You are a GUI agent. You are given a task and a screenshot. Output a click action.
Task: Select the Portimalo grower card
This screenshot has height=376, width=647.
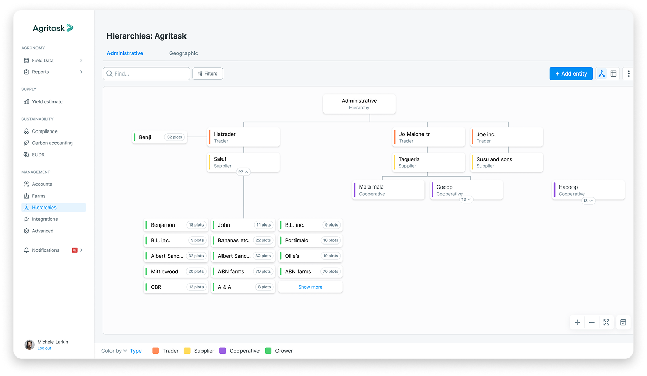[x=310, y=240]
